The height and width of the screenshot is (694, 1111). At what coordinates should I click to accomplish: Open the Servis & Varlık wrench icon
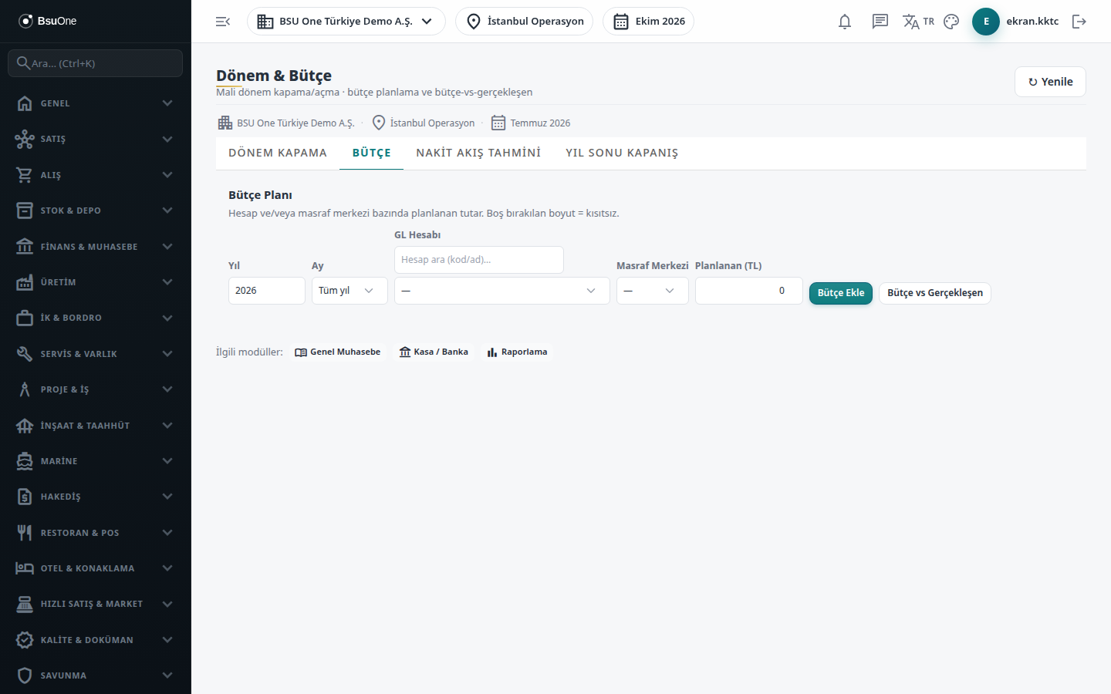[x=25, y=354]
